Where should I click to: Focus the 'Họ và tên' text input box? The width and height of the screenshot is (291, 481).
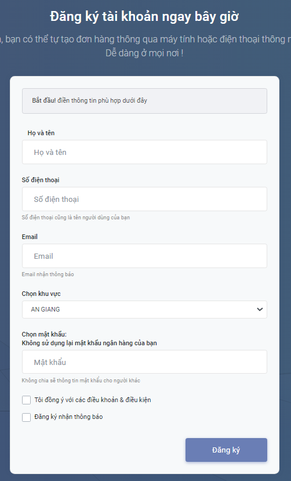point(144,152)
